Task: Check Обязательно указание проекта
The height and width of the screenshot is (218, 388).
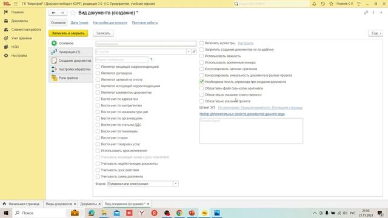Action: point(202,101)
